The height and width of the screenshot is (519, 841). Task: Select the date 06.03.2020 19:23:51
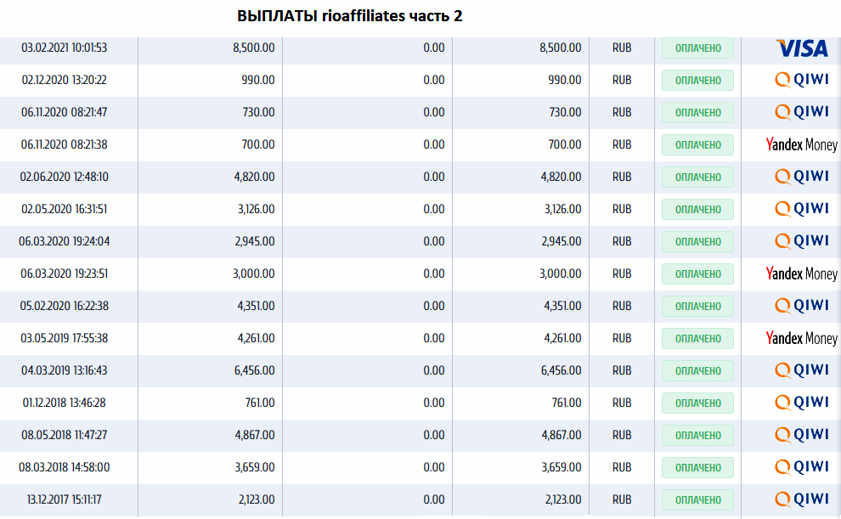click(64, 274)
